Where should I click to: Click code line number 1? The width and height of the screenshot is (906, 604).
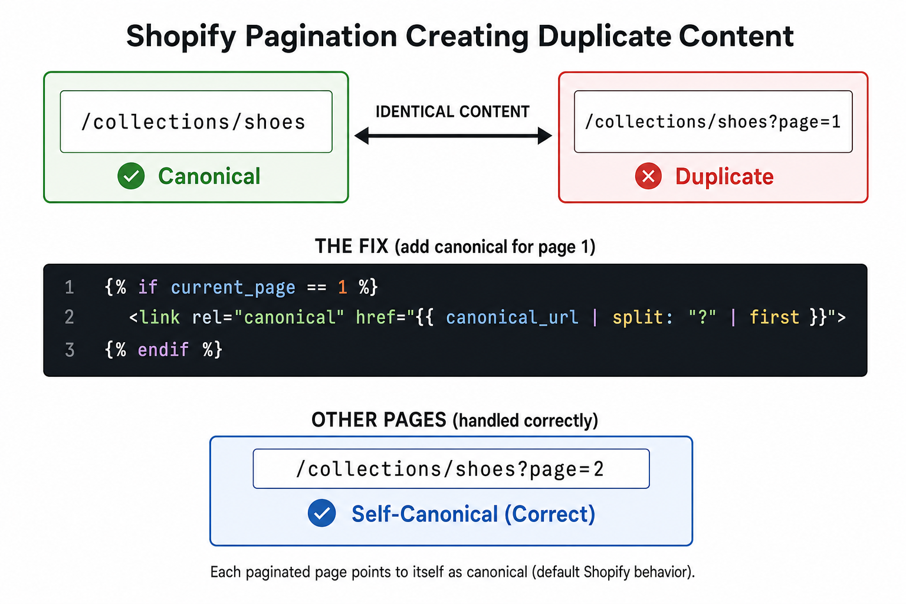(x=70, y=287)
